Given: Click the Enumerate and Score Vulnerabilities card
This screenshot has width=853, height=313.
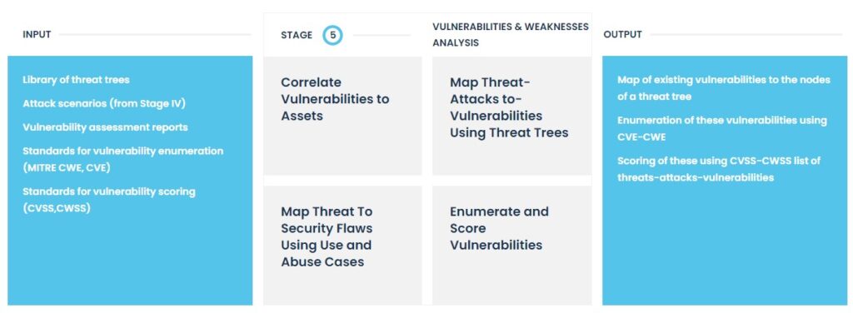Looking at the screenshot, I should [512, 245].
